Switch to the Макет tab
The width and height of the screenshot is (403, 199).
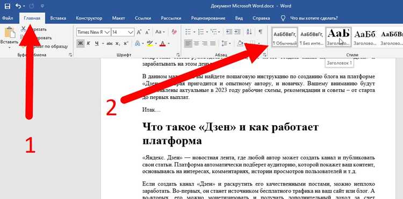coord(119,18)
